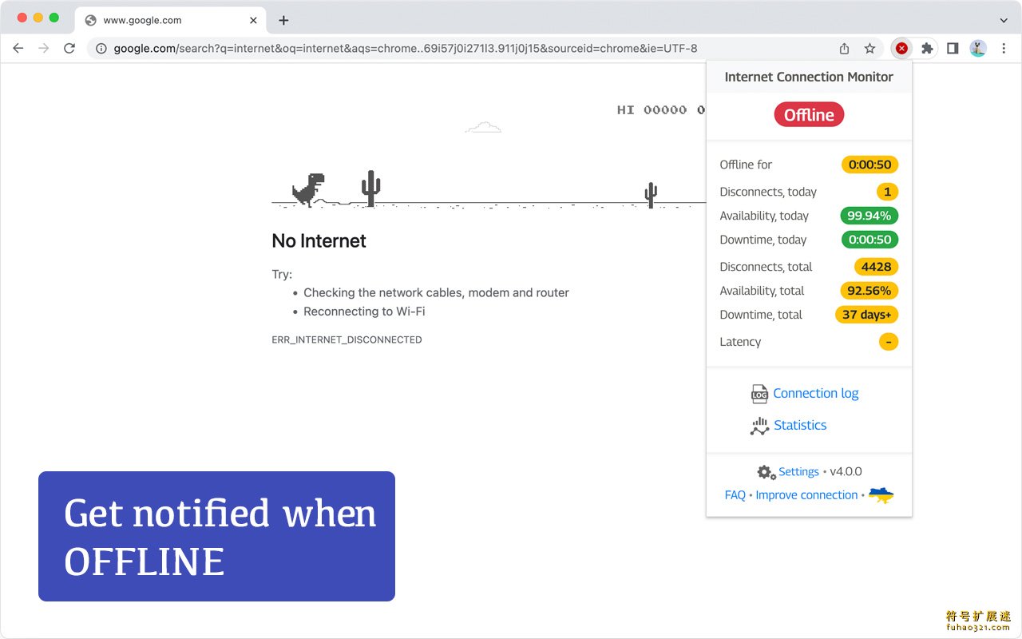Click the Offline for 0:00:50 value
The image size is (1022, 639).
(x=869, y=165)
